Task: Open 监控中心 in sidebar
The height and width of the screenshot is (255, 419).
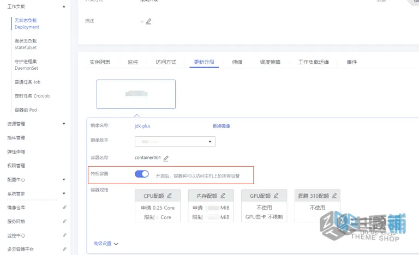Action: 16,235
